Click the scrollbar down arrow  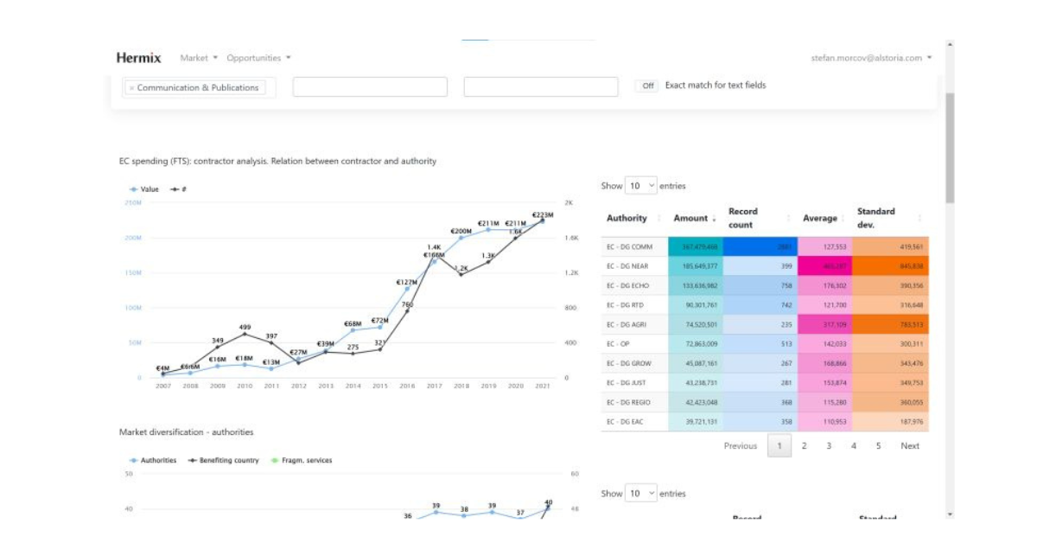951,514
